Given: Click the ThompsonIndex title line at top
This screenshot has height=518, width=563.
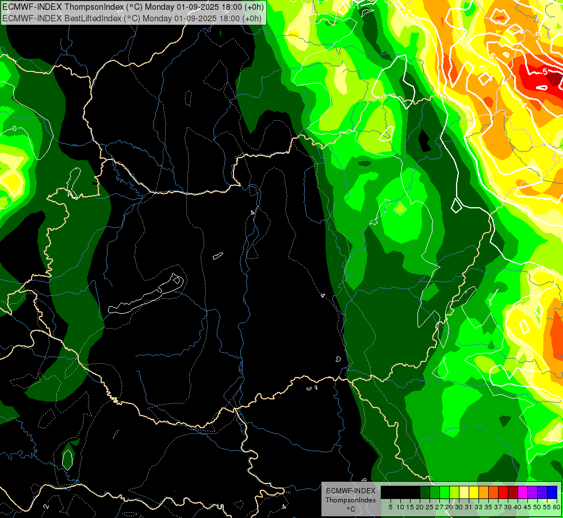Looking at the screenshot, I should (x=133, y=7).
